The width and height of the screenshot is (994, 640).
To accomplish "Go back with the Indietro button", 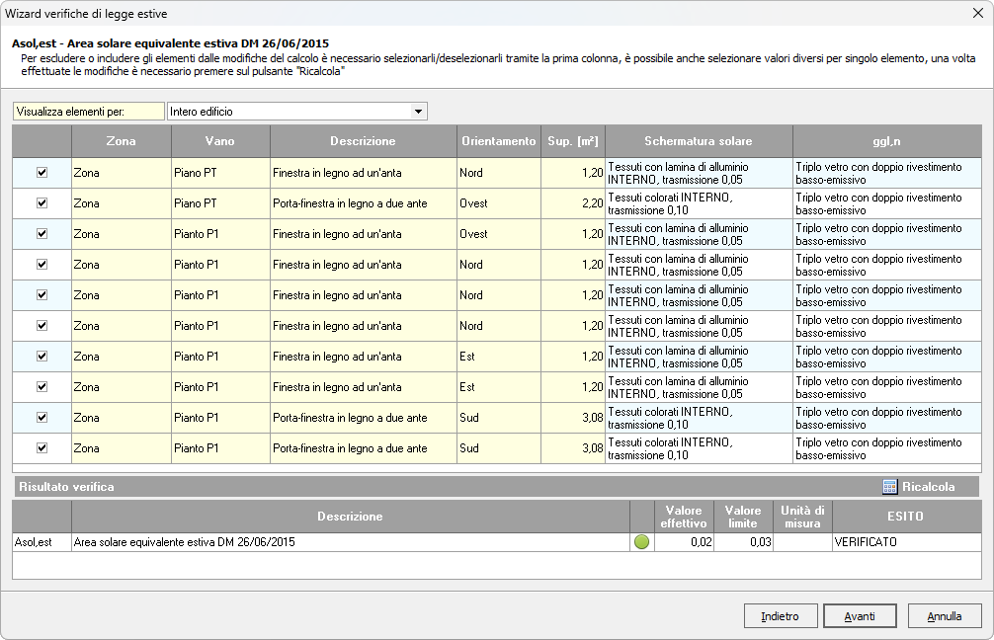I will tap(780, 616).
